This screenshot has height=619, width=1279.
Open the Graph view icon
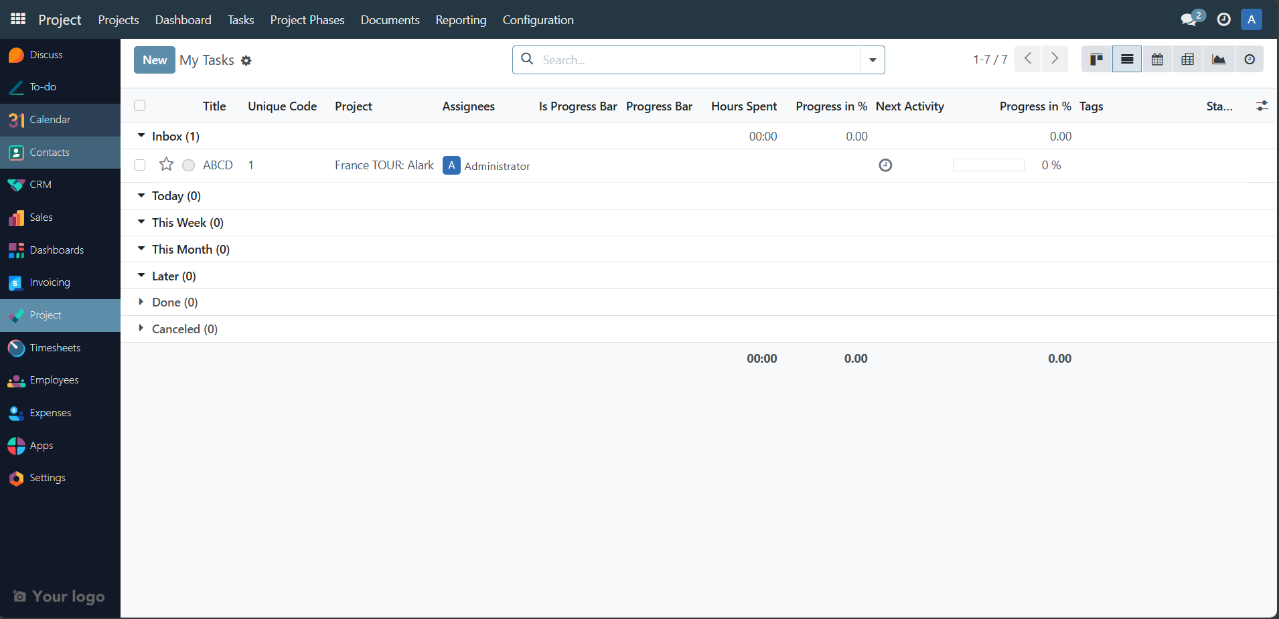(1218, 60)
